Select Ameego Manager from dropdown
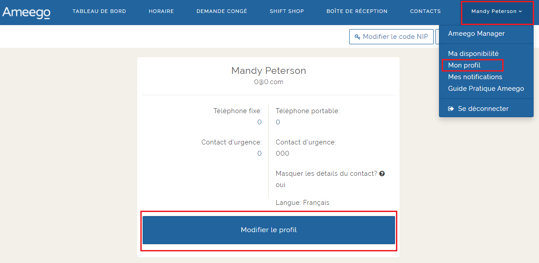The width and height of the screenshot is (539, 263). [476, 34]
